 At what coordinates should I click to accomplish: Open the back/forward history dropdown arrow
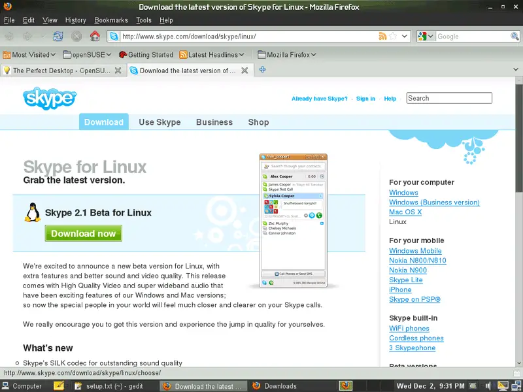[42, 36]
